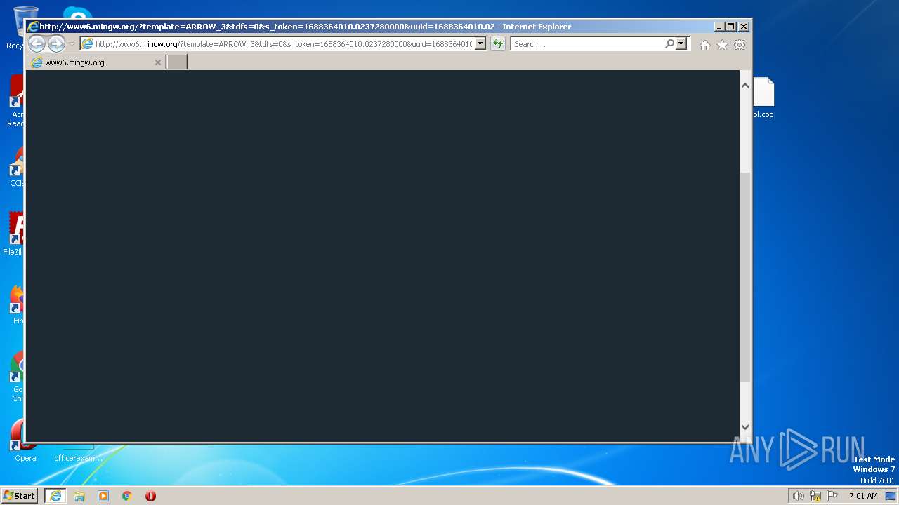Open the Start menu
Screen dimensions: 899x505
tap(19, 495)
